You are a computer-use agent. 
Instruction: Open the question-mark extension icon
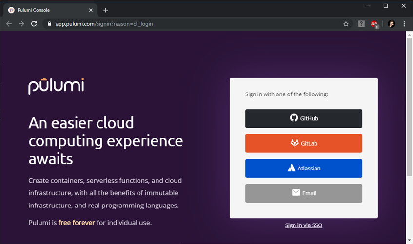pyautogui.click(x=361, y=24)
